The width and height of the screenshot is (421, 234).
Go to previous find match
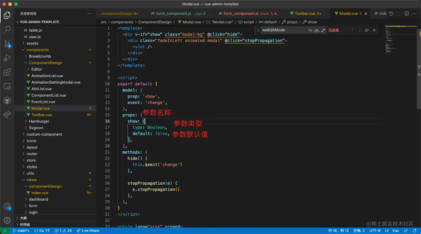pyautogui.click(x=352, y=30)
